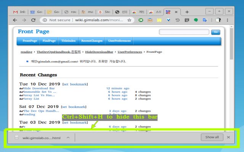Open the wiki.gimslab.co...html download item

42,138
